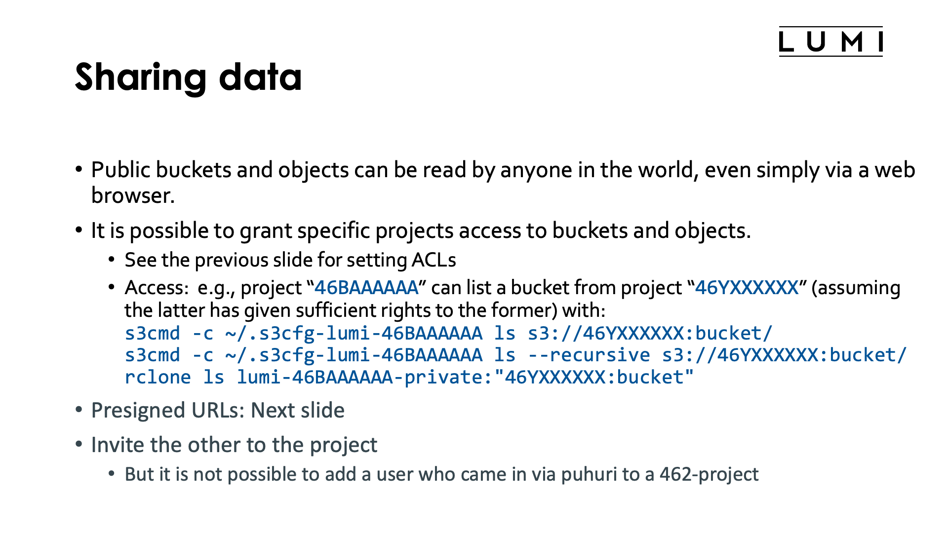Click "s3://46YXXXXXX:bucket/" in the first command
Viewport: 948px width, 533px height.
coord(650,334)
